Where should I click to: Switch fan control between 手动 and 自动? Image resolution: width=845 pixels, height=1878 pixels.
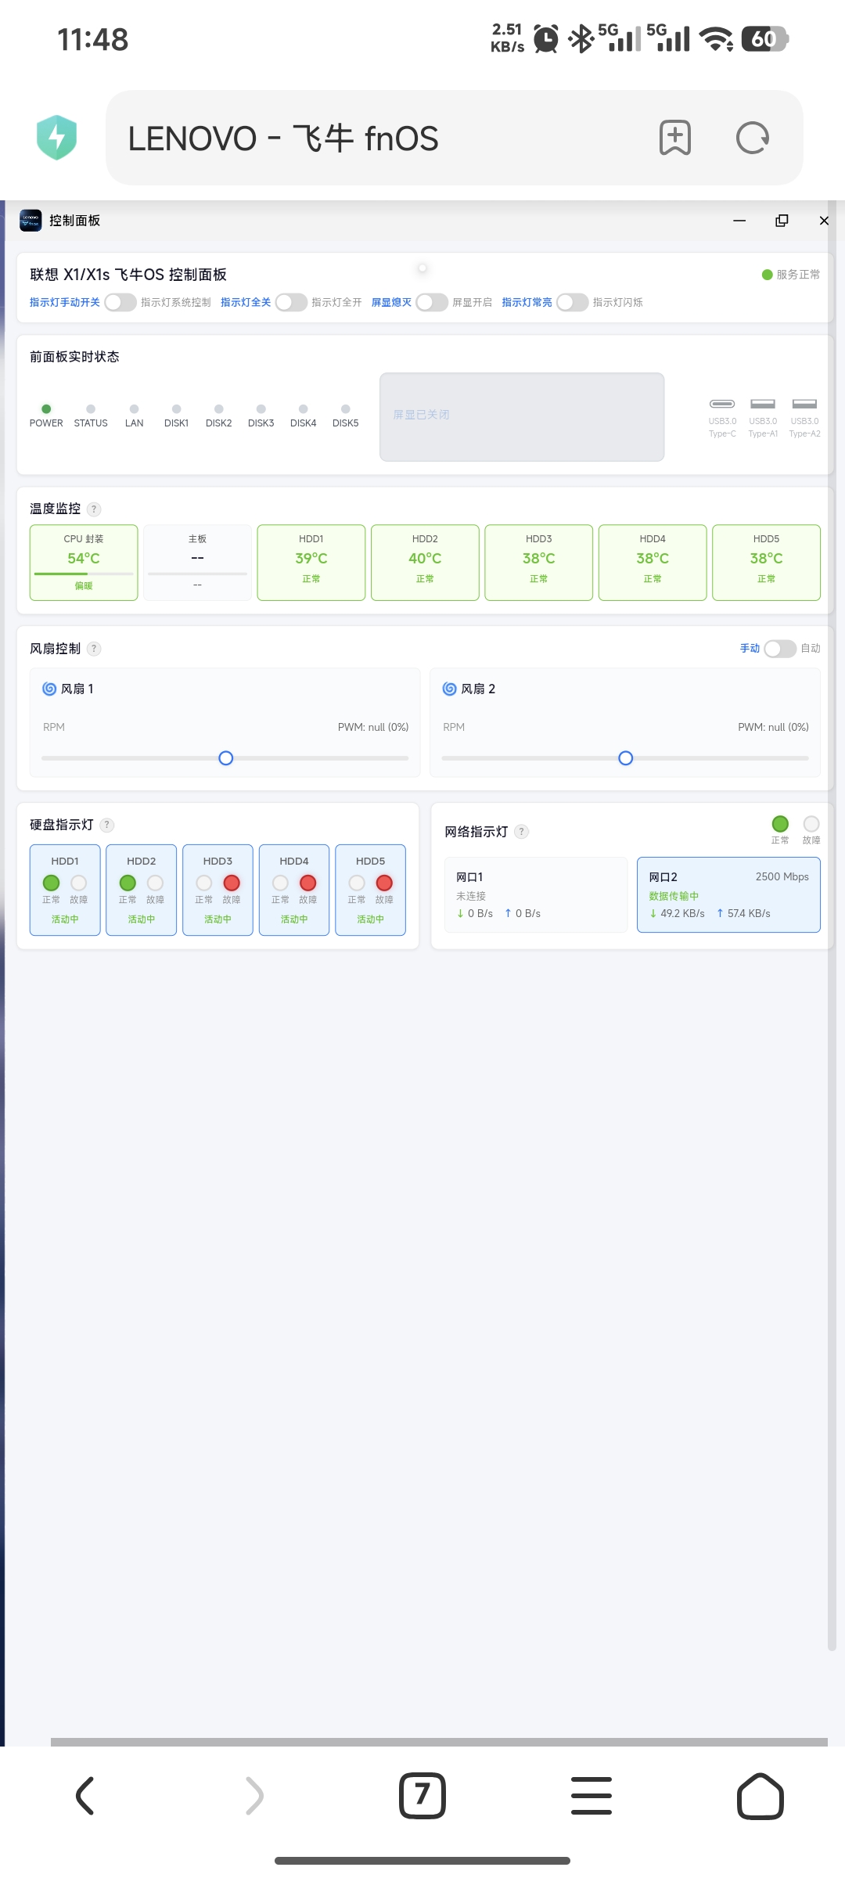(x=780, y=649)
